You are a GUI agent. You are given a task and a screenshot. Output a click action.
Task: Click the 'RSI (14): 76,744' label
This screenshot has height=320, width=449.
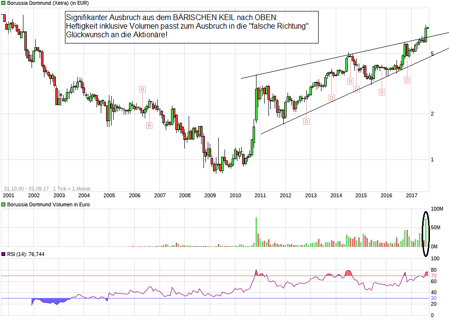click(x=26, y=254)
